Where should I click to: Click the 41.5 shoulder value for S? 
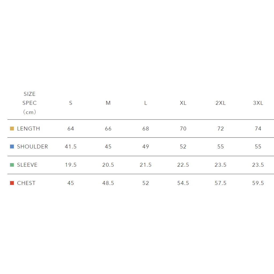(71, 147)
